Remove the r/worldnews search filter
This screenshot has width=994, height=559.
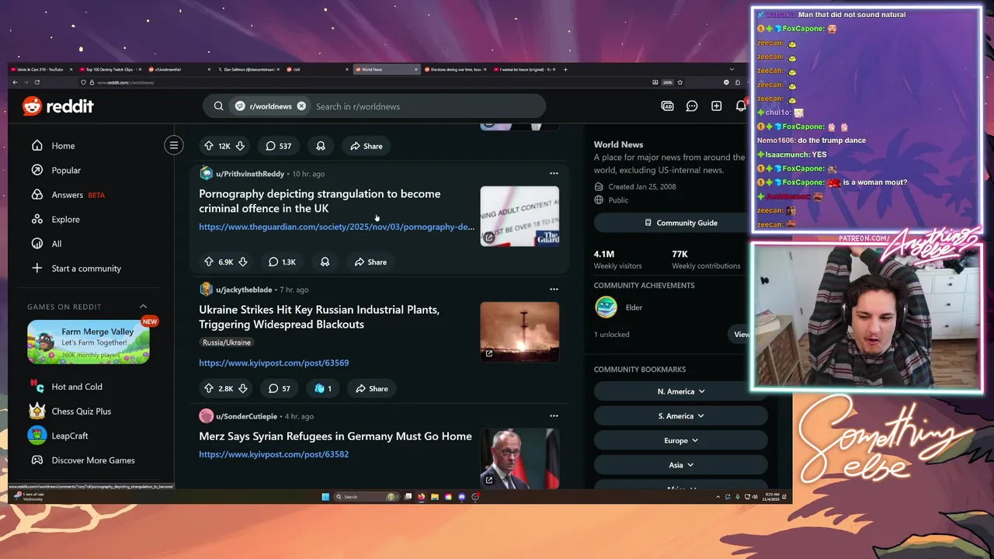301,106
